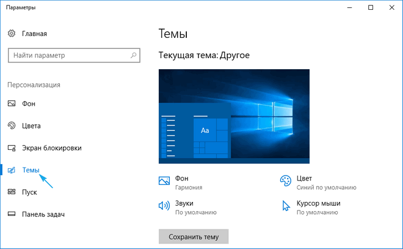Click the Панель задач taskbar icon

pyautogui.click(x=12, y=214)
